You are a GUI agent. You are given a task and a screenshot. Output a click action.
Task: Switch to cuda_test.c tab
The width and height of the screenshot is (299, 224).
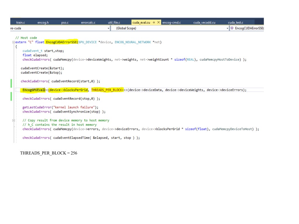point(235,22)
